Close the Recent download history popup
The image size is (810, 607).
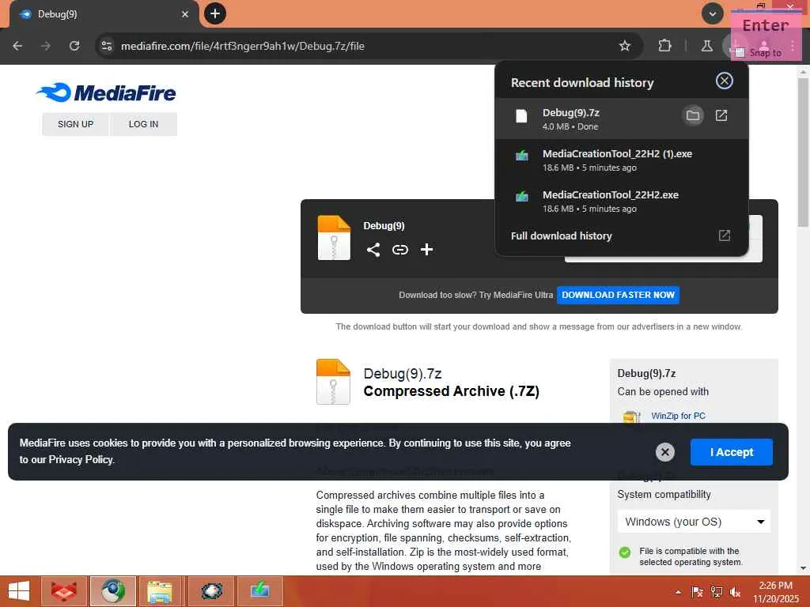pyautogui.click(x=724, y=81)
